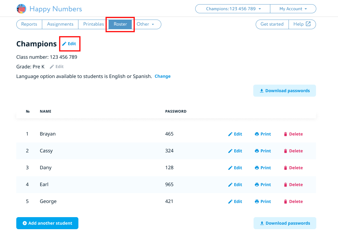Click the printer icon for Cassy
338x237 pixels.
[257, 151]
